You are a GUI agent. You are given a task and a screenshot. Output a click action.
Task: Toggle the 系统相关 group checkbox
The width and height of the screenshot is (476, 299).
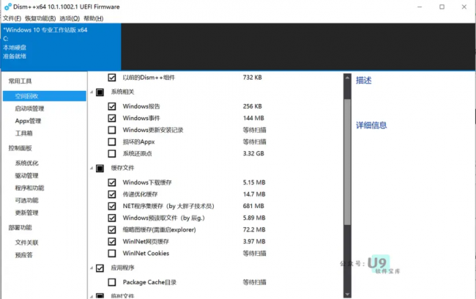pos(100,92)
